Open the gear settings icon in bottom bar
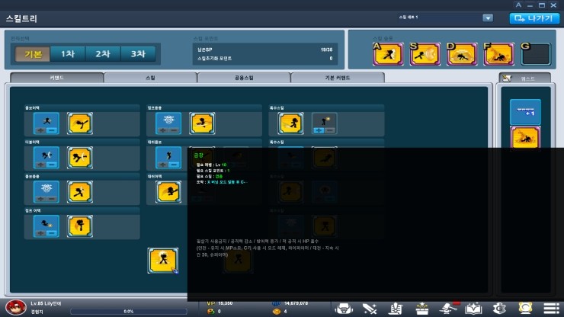Screen dimensions: 564x317 pos(499,309)
